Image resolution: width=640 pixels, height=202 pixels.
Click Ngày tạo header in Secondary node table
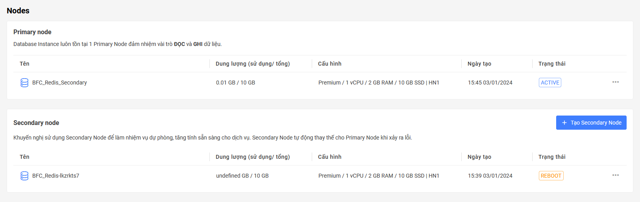[x=479, y=157]
